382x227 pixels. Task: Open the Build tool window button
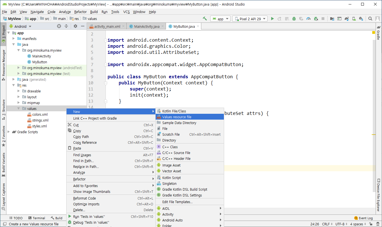click(x=57, y=218)
